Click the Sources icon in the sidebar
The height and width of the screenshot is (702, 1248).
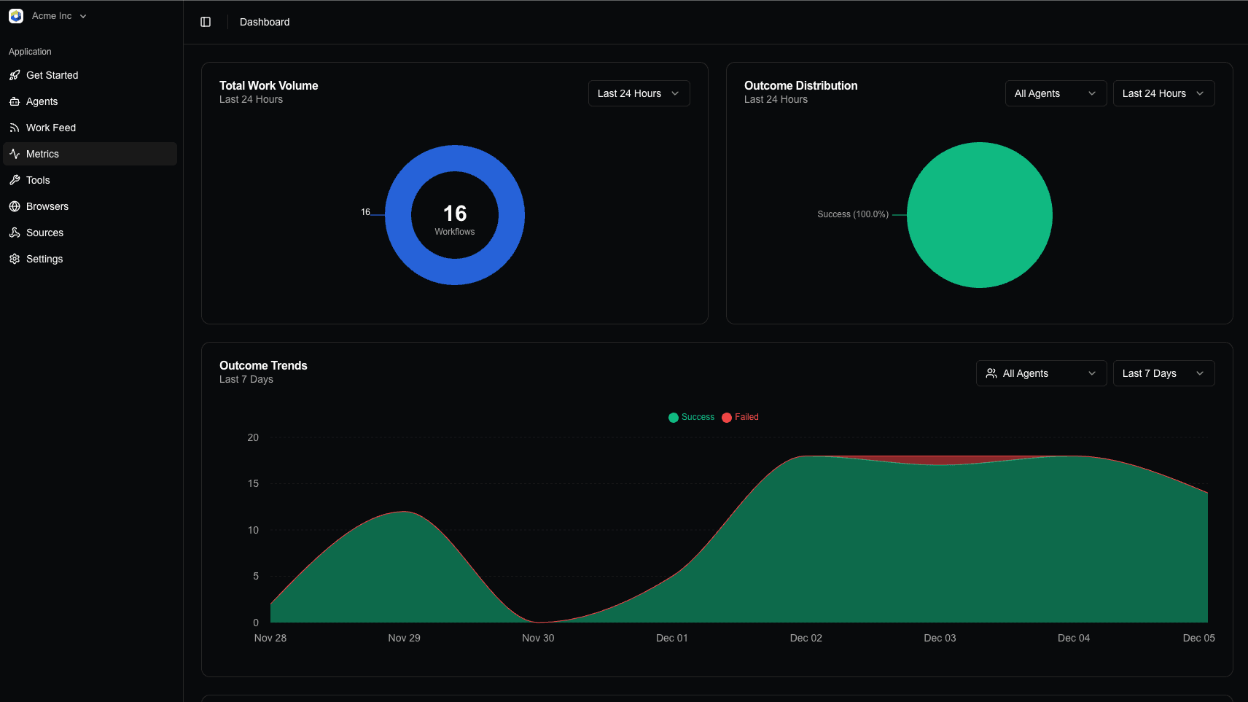click(x=15, y=233)
